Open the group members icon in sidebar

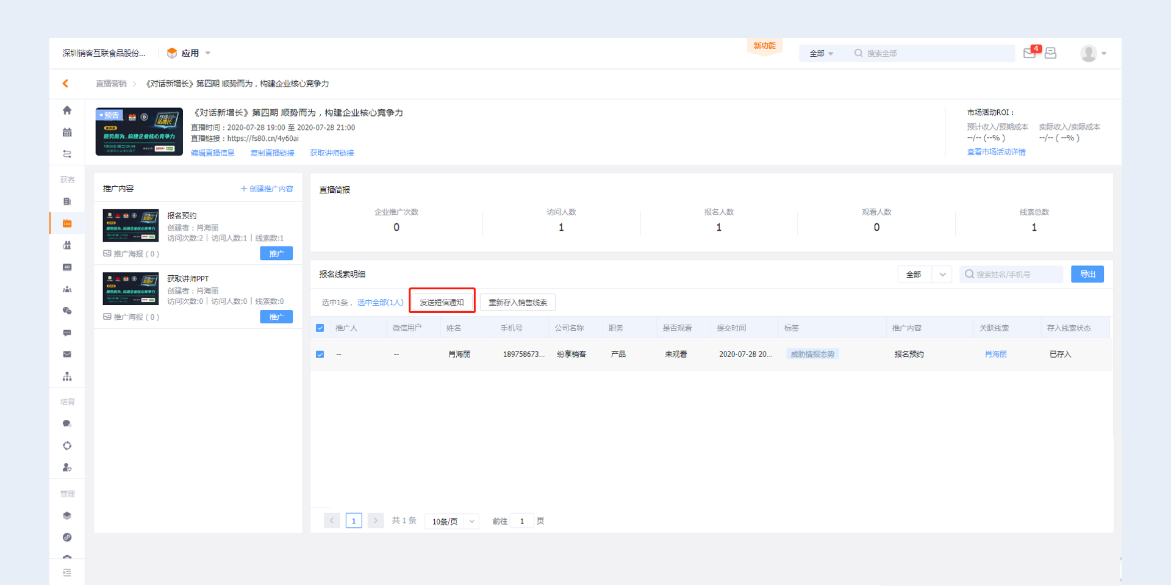click(x=67, y=289)
